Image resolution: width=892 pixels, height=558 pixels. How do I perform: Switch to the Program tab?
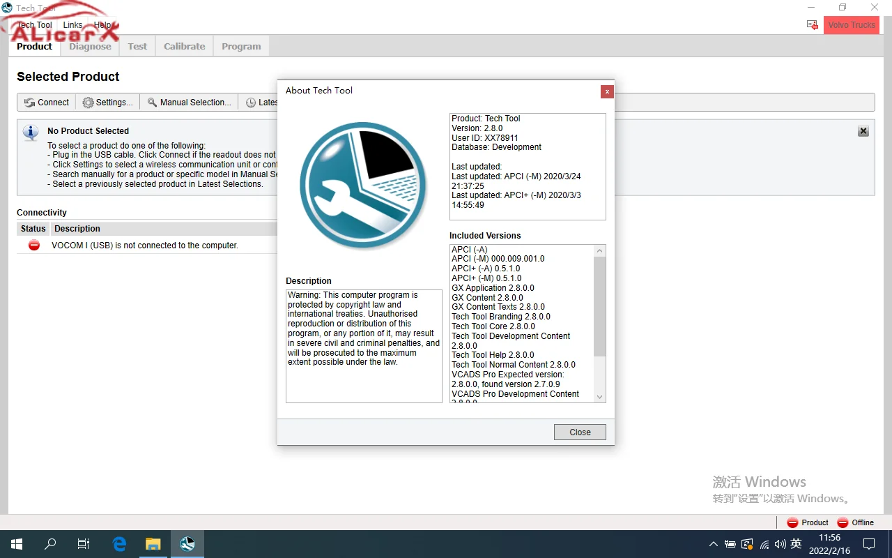241,47
